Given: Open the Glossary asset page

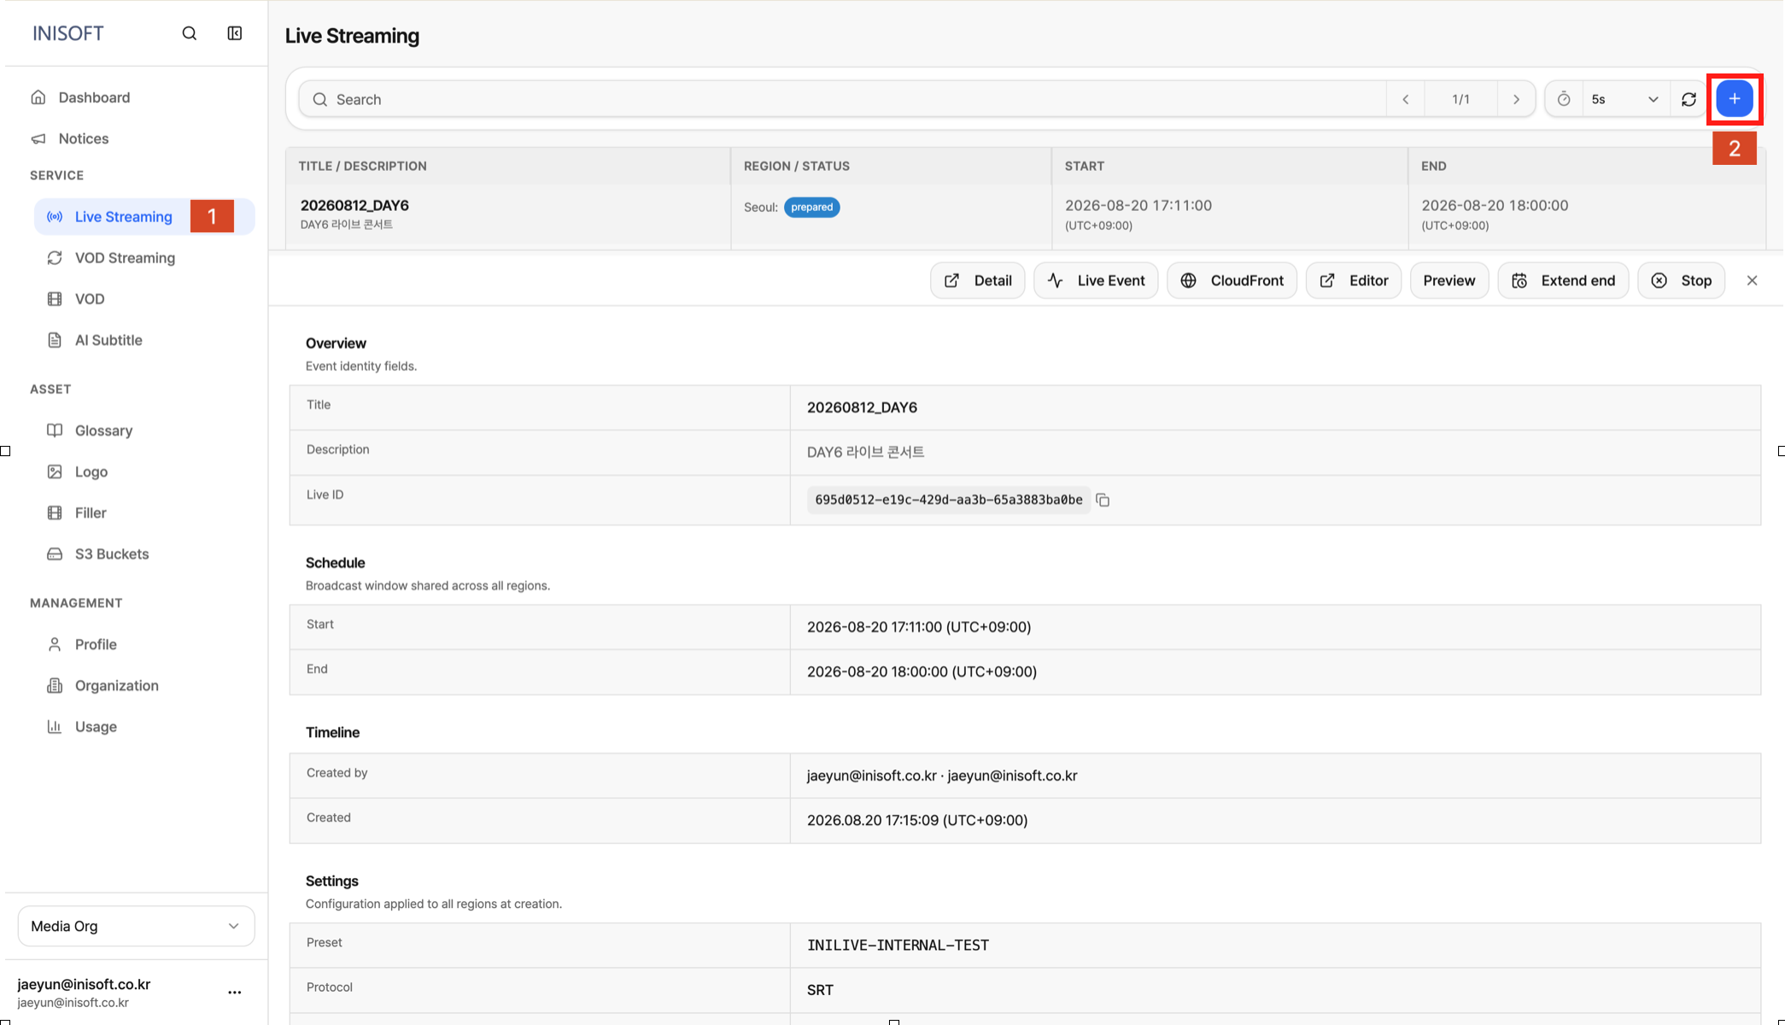Looking at the screenshot, I should (x=103, y=430).
